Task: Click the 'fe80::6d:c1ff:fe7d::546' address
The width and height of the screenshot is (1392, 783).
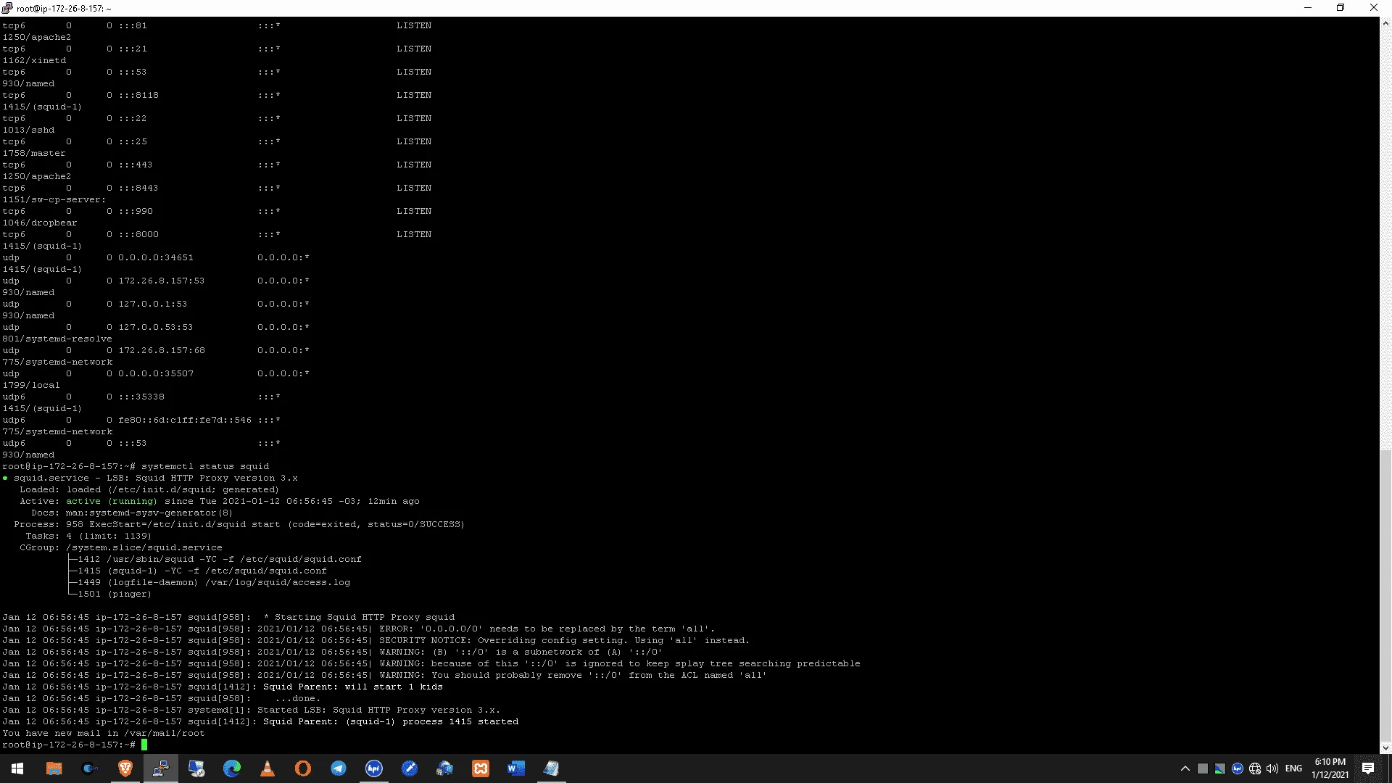Action: (185, 420)
